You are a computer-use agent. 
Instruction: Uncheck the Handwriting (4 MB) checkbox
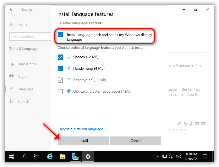[60, 69]
